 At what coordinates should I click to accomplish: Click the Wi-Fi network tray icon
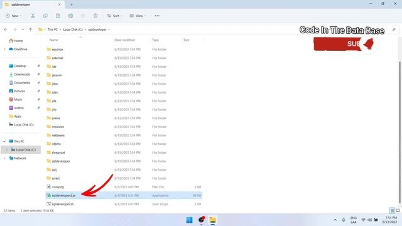point(363,220)
